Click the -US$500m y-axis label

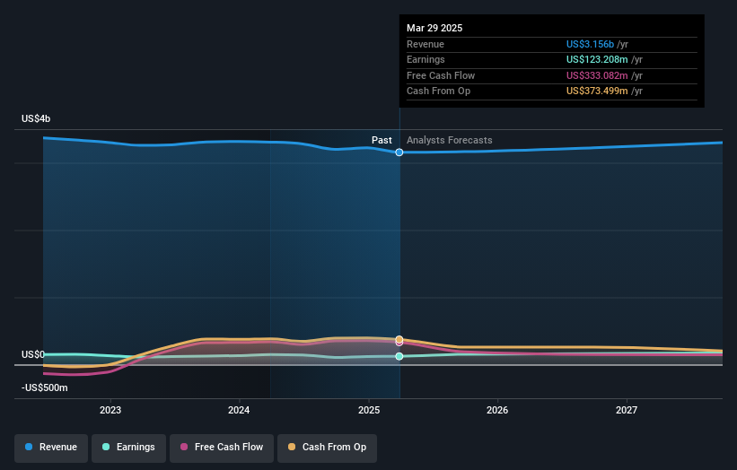point(45,387)
